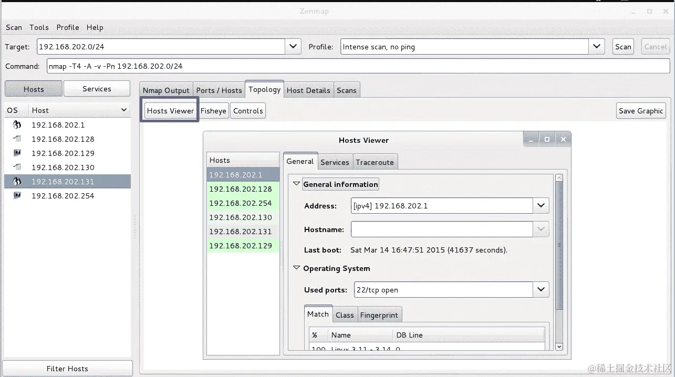Click the Host column header dropdown arrow

pyautogui.click(x=124, y=110)
